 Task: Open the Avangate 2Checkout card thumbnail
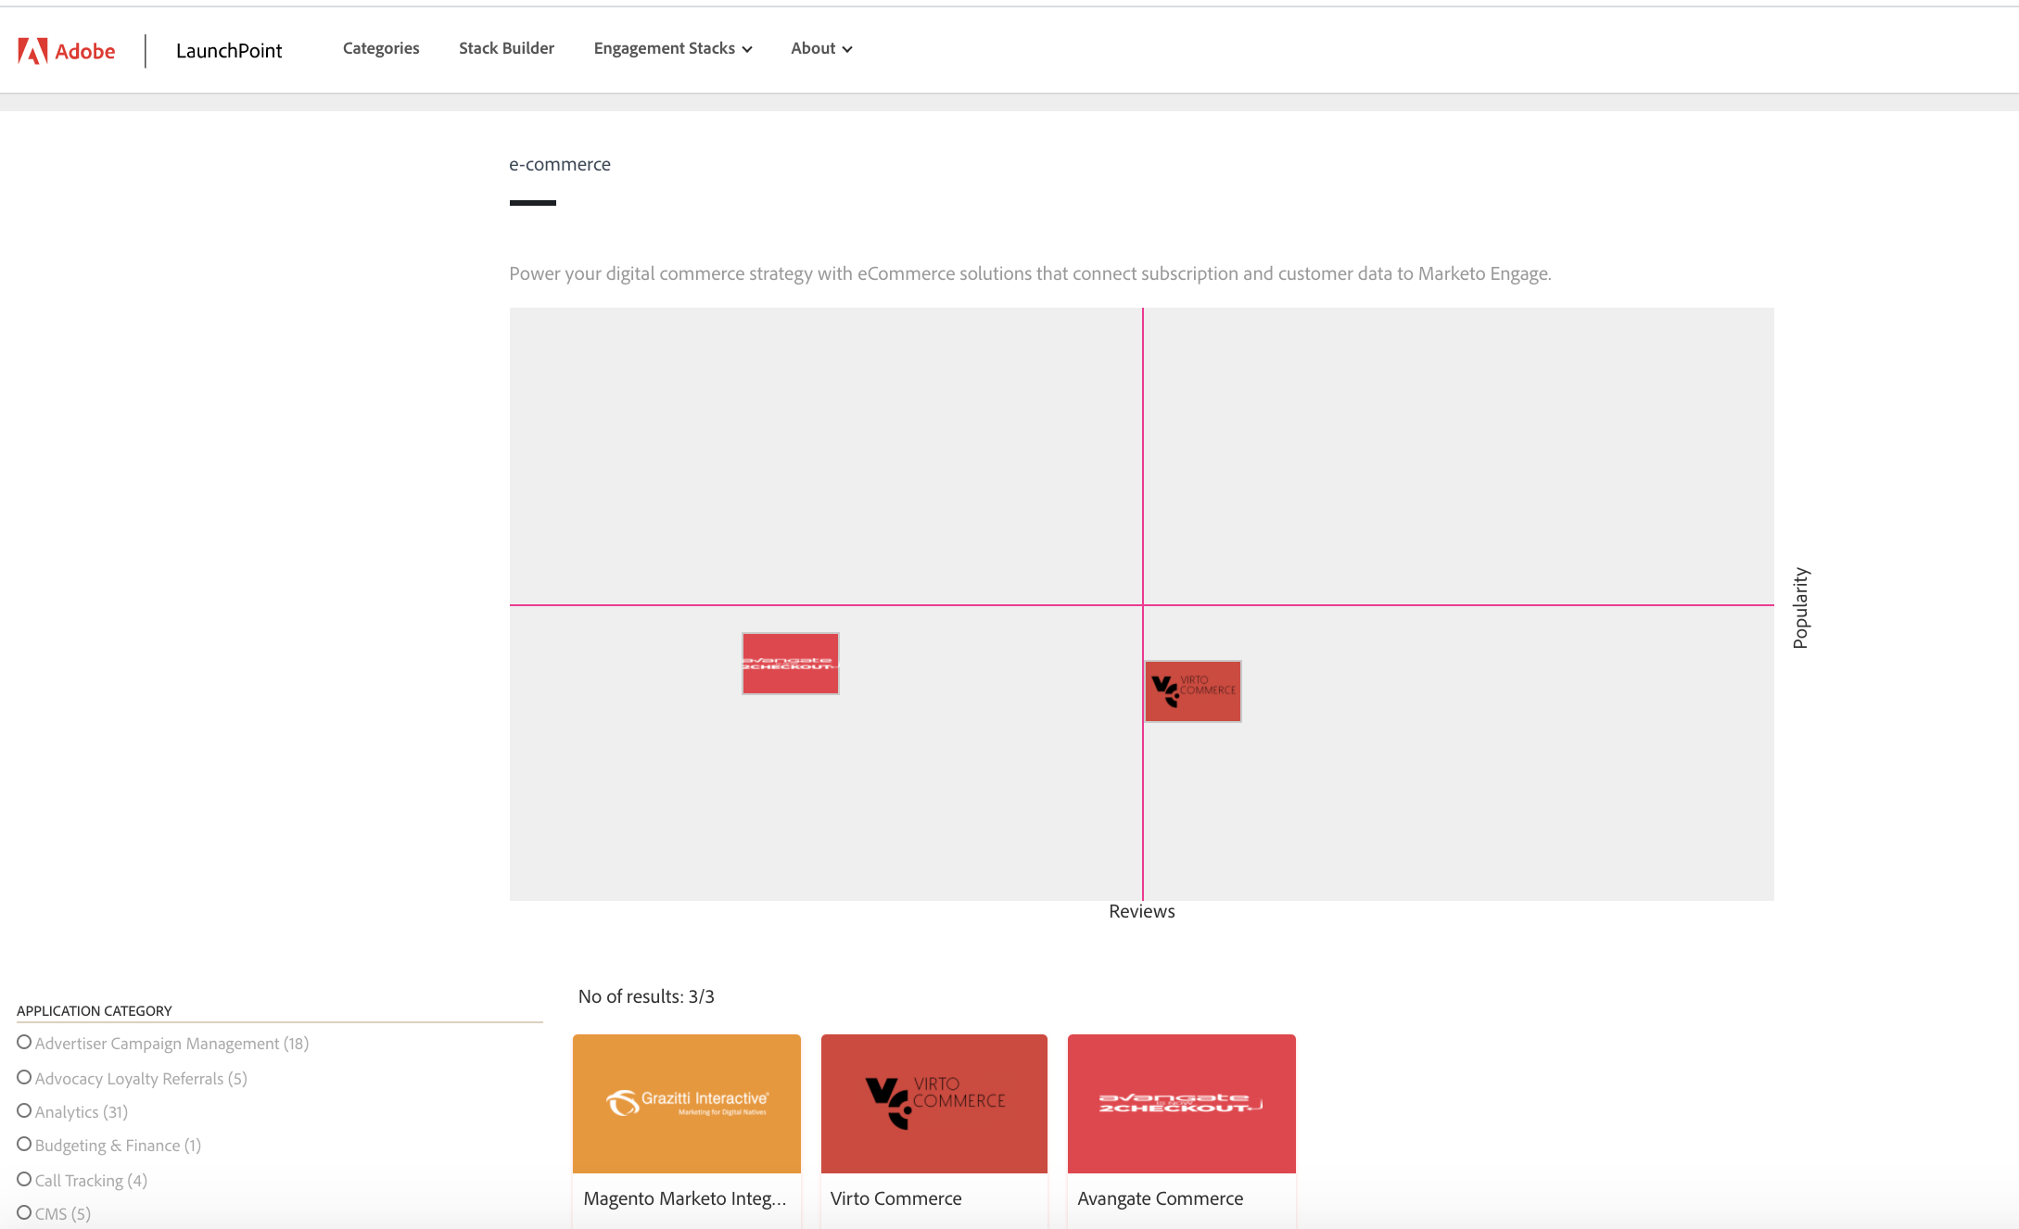pos(1182,1104)
